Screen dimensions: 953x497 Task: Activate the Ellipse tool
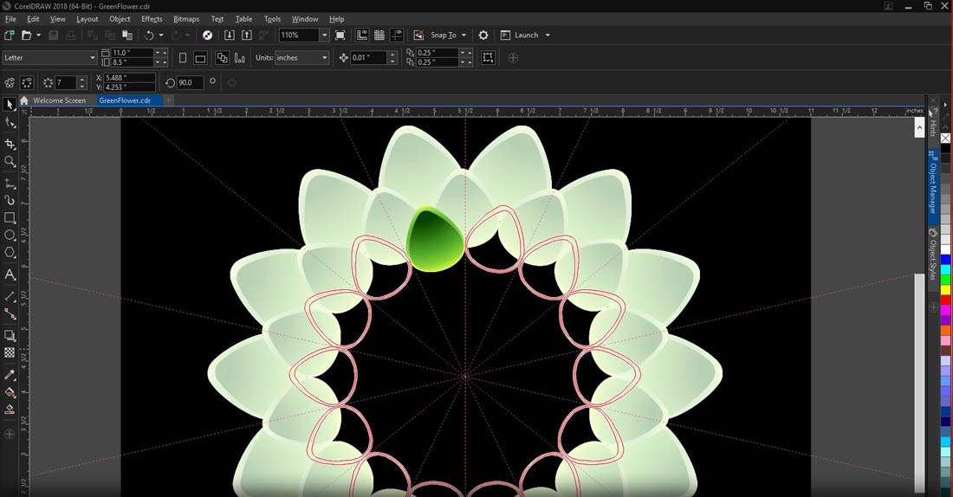(10, 236)
